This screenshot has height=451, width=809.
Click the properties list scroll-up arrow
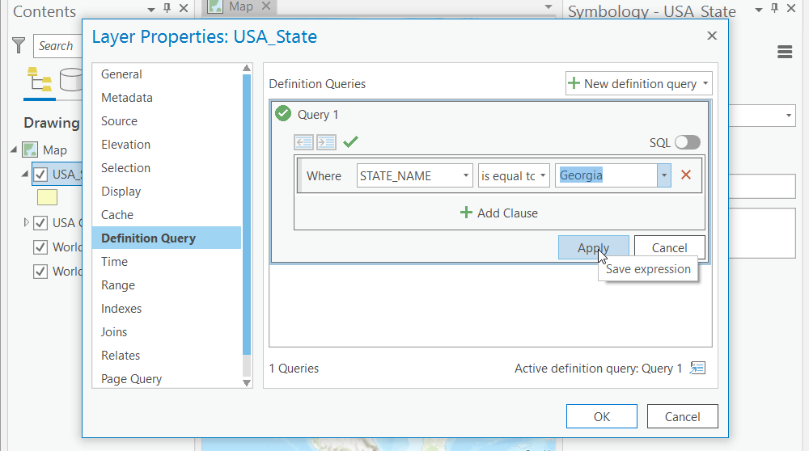click(247, 68)
